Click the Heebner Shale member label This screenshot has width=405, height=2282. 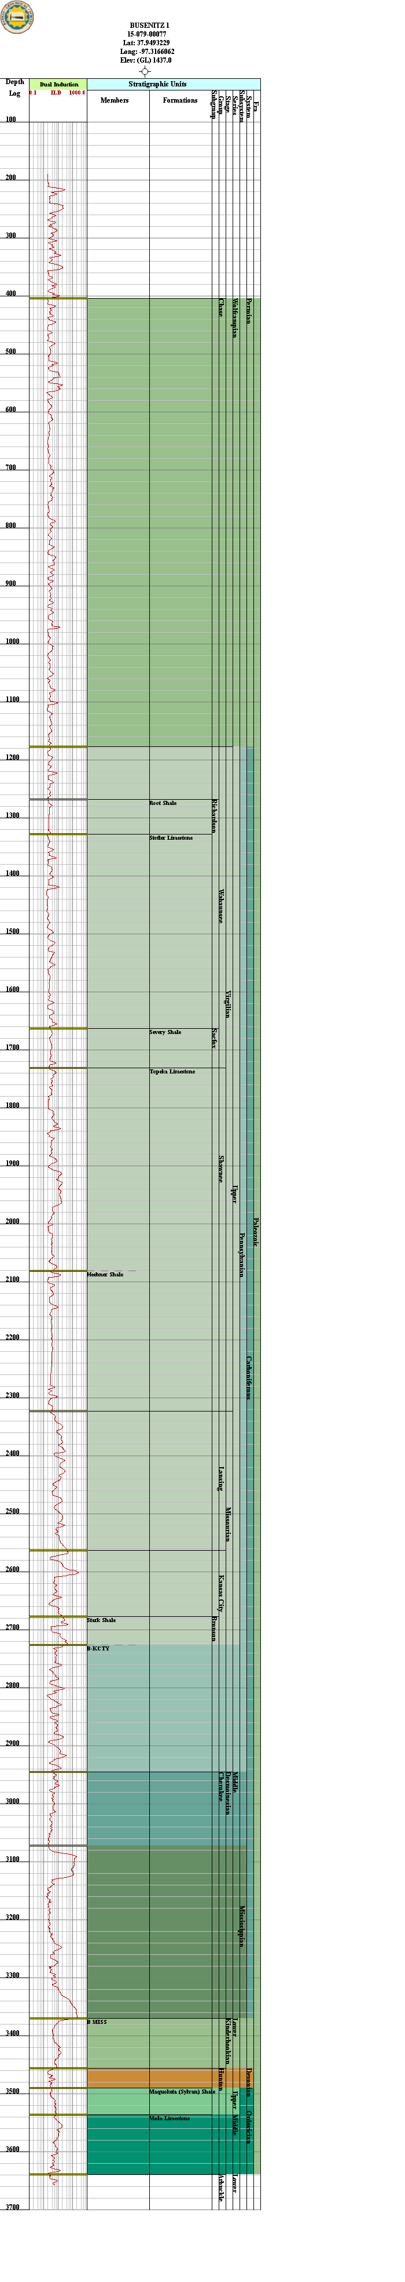click(x=105, y=1275)
